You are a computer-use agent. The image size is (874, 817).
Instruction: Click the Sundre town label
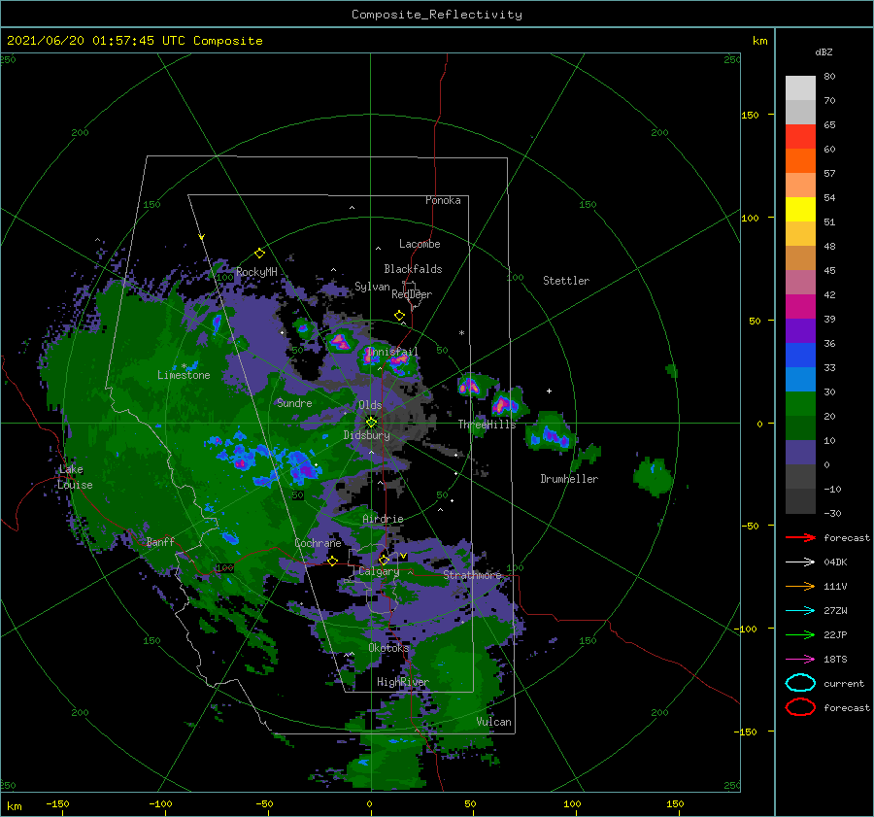coord(294,403)
